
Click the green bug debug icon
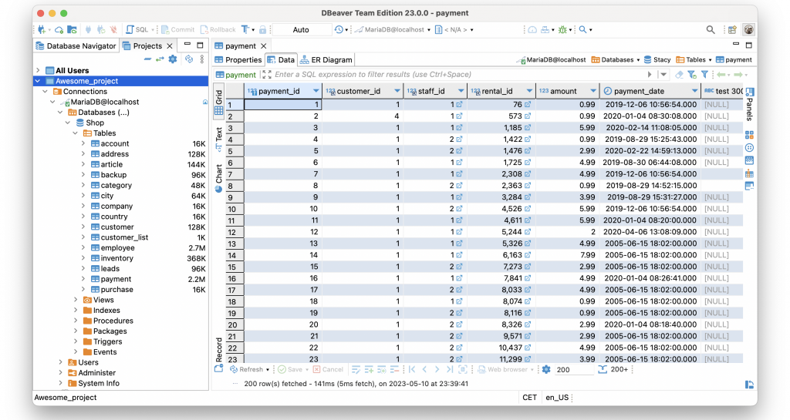click(562, 30)
